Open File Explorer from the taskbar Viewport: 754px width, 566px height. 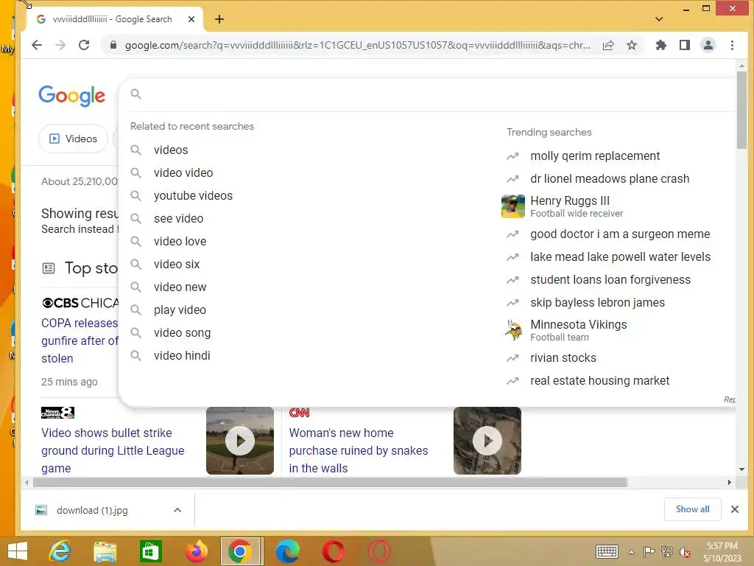(x=105, y=551)
